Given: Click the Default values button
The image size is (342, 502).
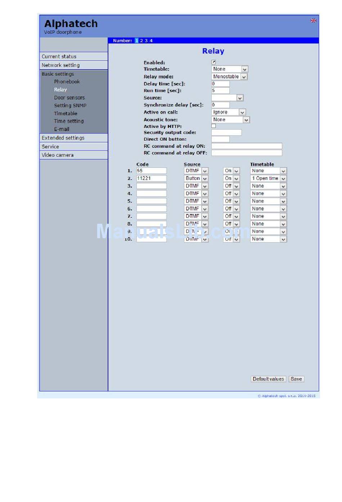Looking at the screenshot, I should pos(269,379).
